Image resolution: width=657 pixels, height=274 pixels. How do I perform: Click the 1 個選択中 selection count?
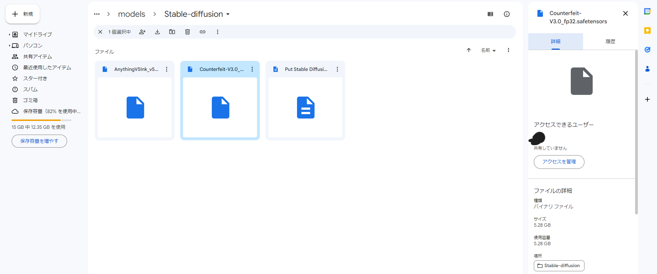pyautogui.click(x=119, y=32)
